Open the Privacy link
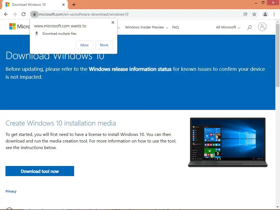Screen dimensions: 280x210 pyautogui.click(x=11, y=191)
